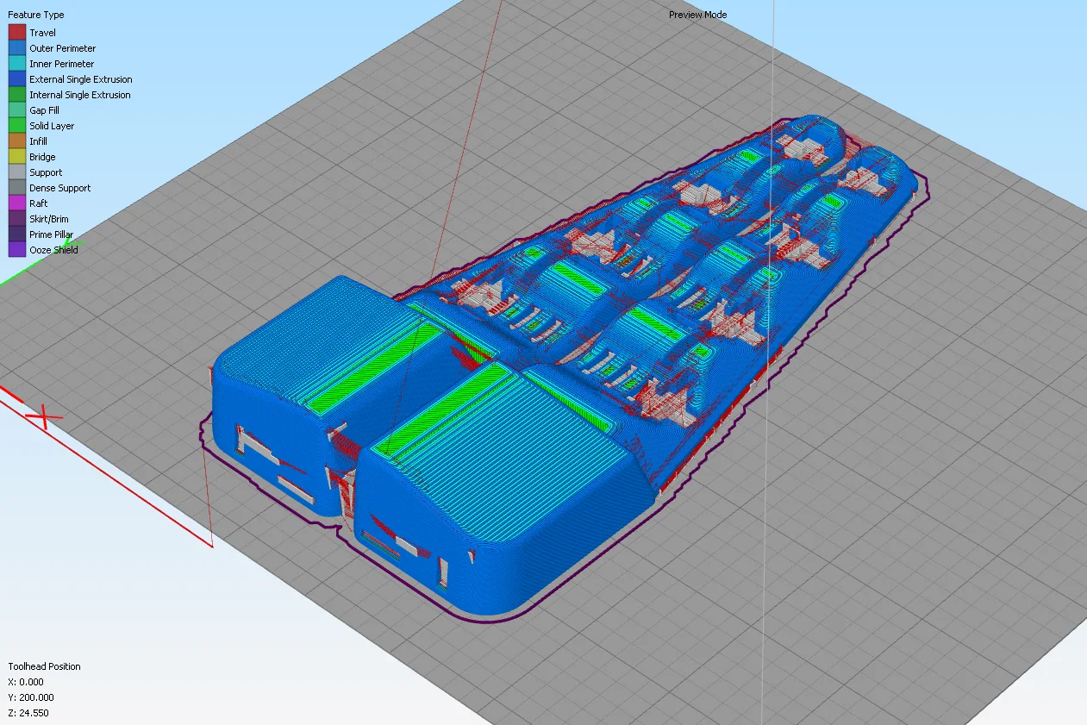
Task: Click the Solid Layer green swatch
Action: tap(16, 126)
